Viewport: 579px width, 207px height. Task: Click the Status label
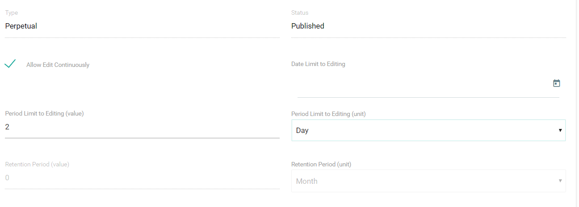pyautogui.click(x=300, y=13)
